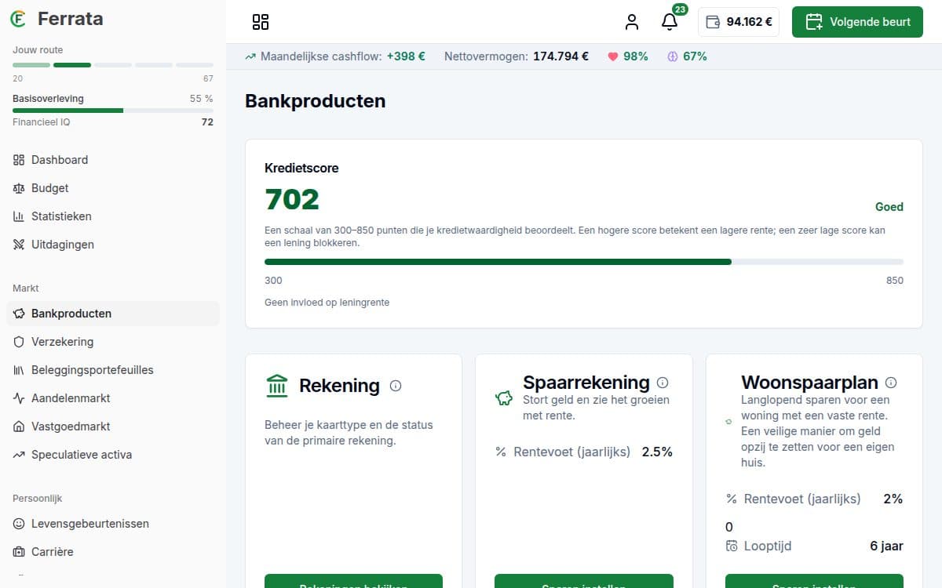This screenshot has height=588, width=942.
Task: Click the bank building icon on Rekening card
Action: click(x=277, y=386)
